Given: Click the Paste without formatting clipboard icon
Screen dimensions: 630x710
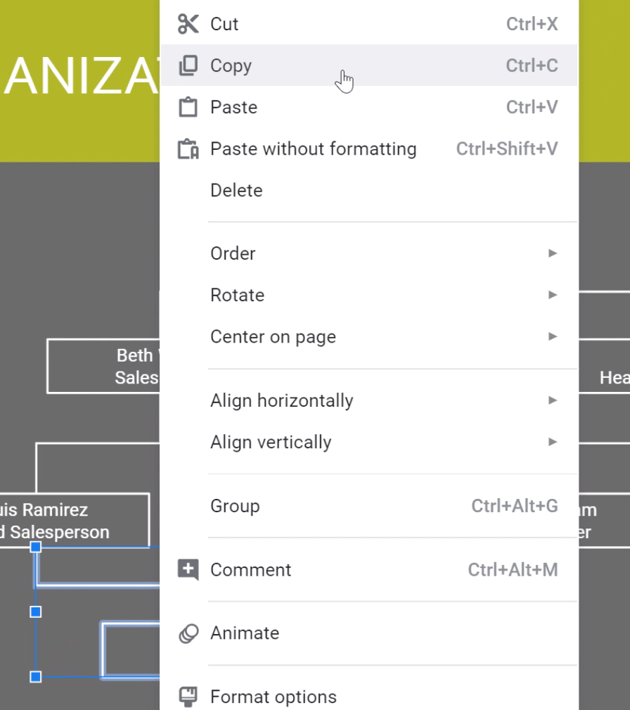Looking at the screenshot, I should tap(188, 148).
